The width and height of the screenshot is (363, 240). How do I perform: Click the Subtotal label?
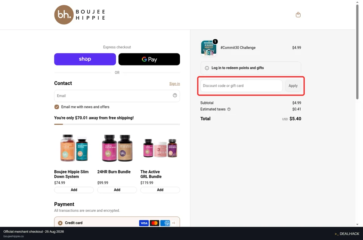coord(207,103)
